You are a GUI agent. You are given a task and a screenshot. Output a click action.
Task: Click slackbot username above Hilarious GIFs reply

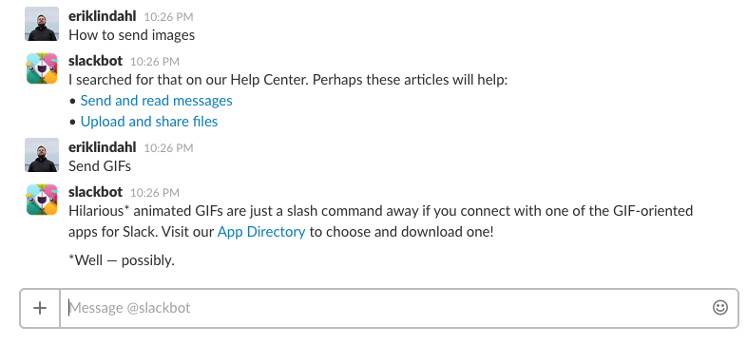[96, 192]
